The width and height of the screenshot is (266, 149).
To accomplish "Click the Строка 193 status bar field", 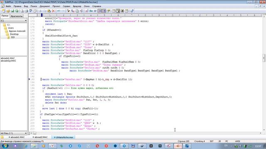I will 183,141.
